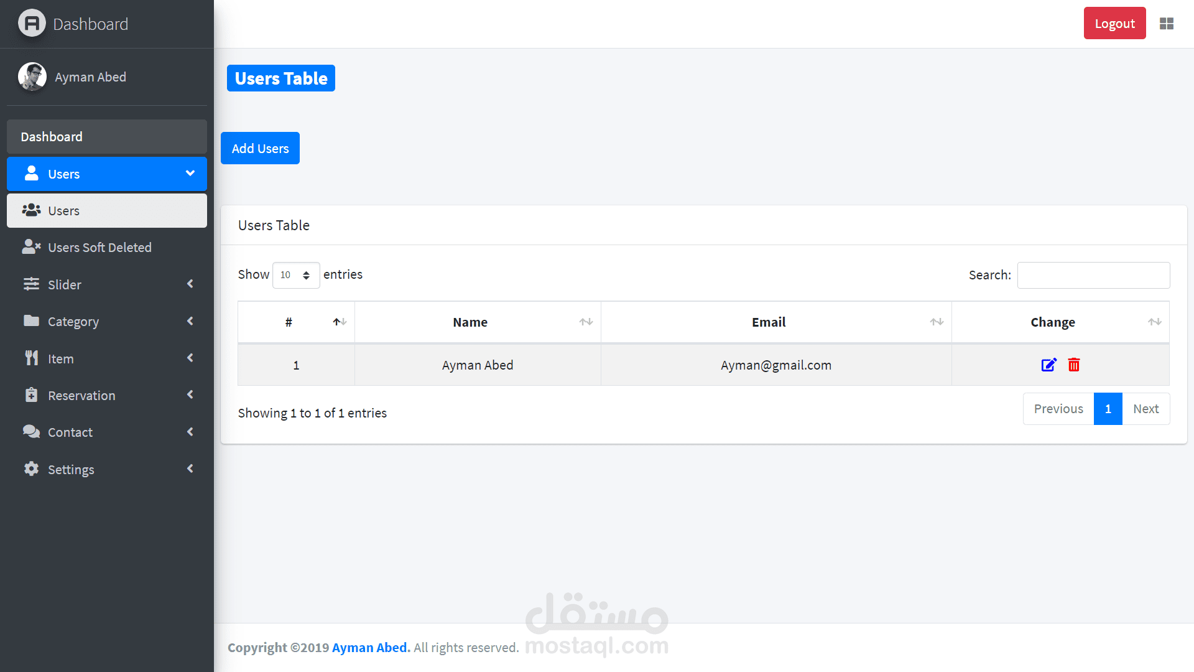The image size is (1194, 672).
Task: Expand the Contact menu
Action: click(x=107, y=432)
